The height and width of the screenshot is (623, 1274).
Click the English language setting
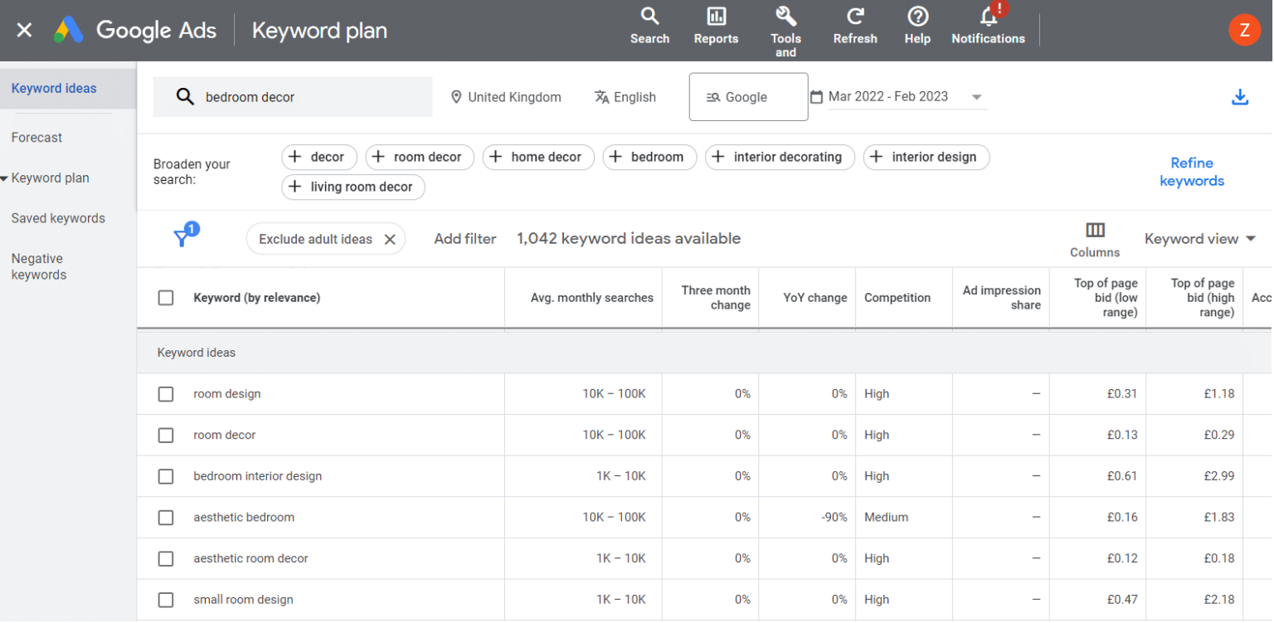click(625, 97)
